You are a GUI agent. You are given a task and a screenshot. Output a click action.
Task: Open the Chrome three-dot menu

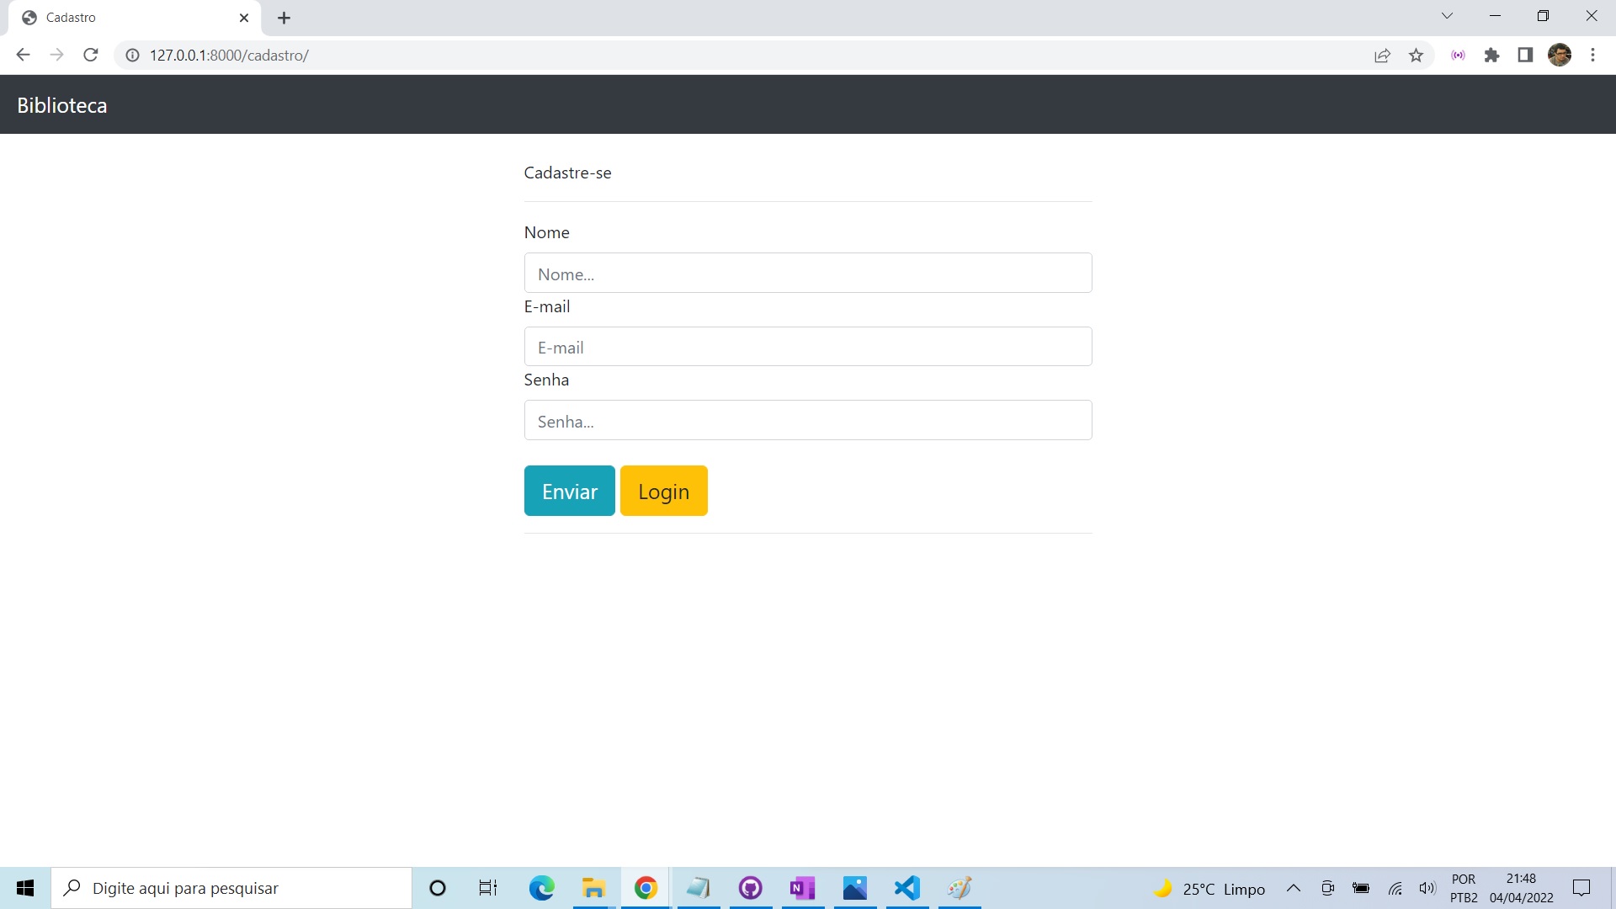point(1592,55)
